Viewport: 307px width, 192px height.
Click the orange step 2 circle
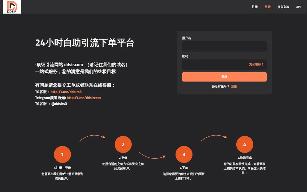(x=123, y=144)
